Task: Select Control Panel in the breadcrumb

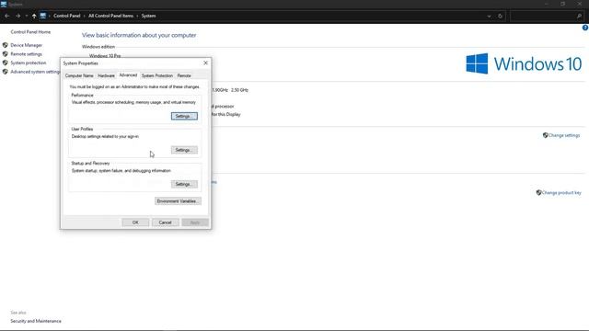Action: [67, 16]
